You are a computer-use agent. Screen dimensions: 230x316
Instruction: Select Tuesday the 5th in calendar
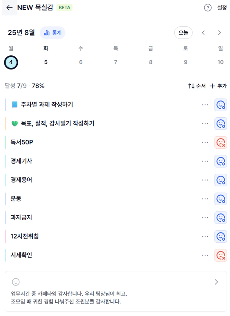click(46, 62)
